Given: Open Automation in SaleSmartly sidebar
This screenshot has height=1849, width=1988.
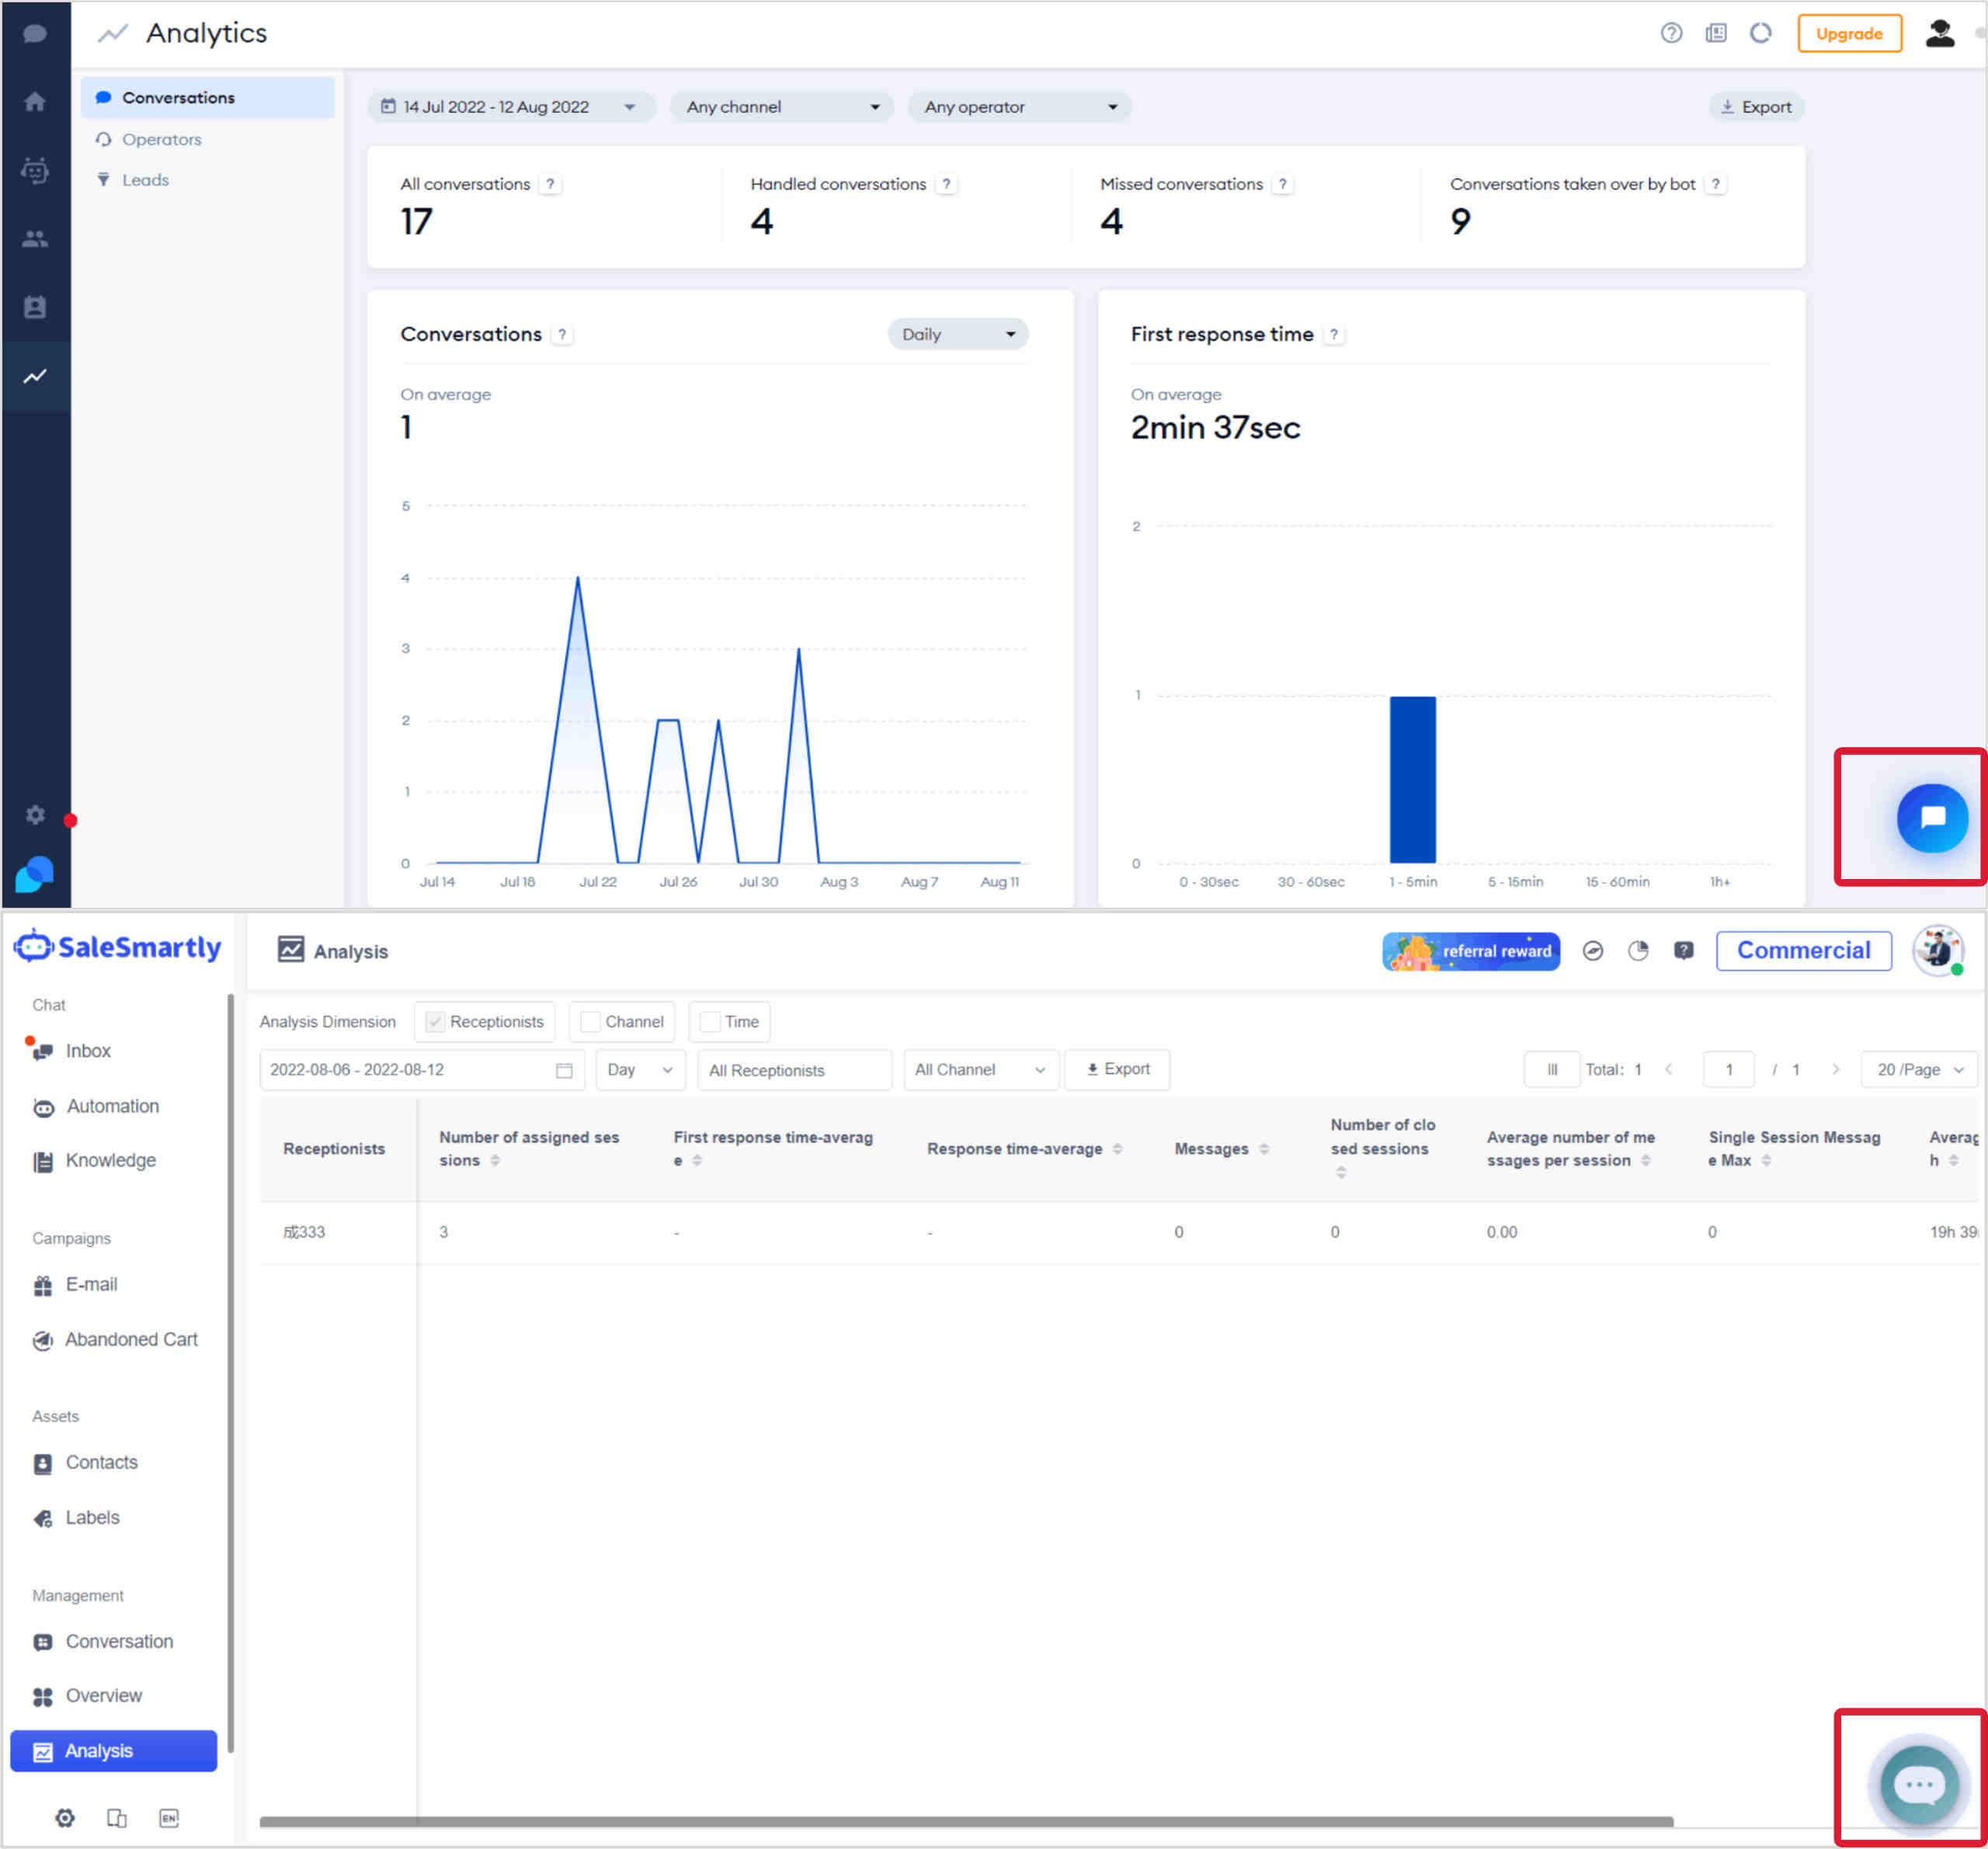Looking at the screenshot, I should coord(114,1106).
